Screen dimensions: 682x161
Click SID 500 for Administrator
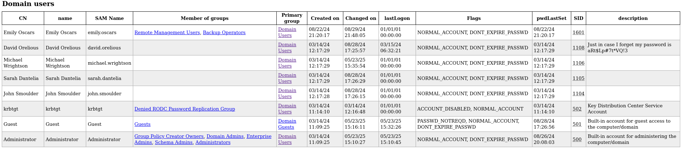(x=577, y=140)
